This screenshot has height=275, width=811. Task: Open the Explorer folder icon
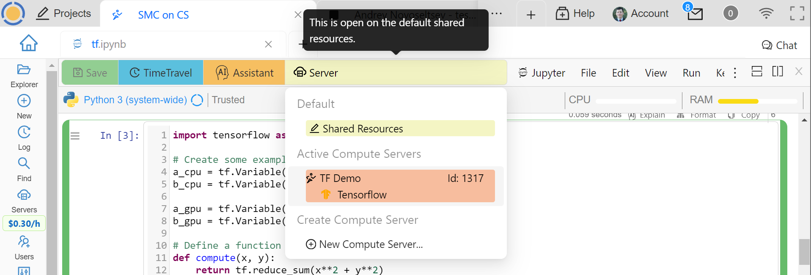24,70
